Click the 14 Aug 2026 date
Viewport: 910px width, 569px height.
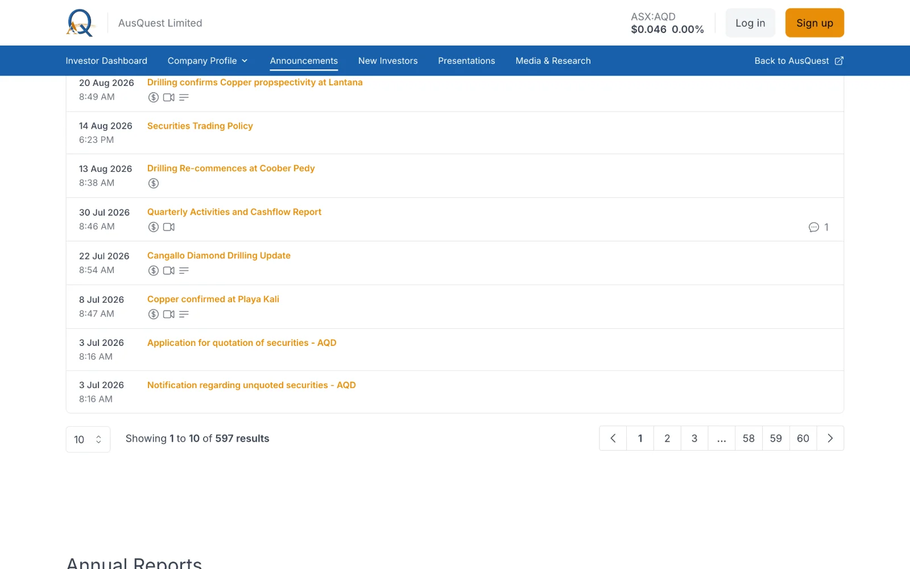[x=106, y=126]
